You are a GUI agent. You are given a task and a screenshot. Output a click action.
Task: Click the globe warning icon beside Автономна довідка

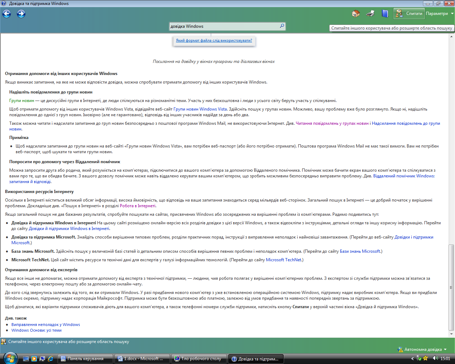coord(401,349)
